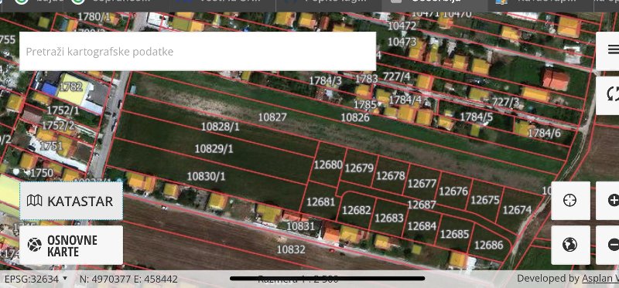
Task: Select parcel 10827 on the map
Action: point(272,117)
